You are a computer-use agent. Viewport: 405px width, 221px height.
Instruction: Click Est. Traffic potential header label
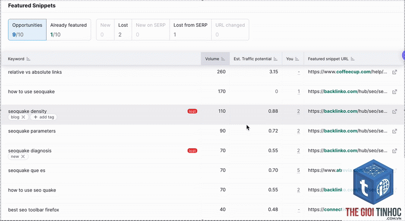click(252, 59)
